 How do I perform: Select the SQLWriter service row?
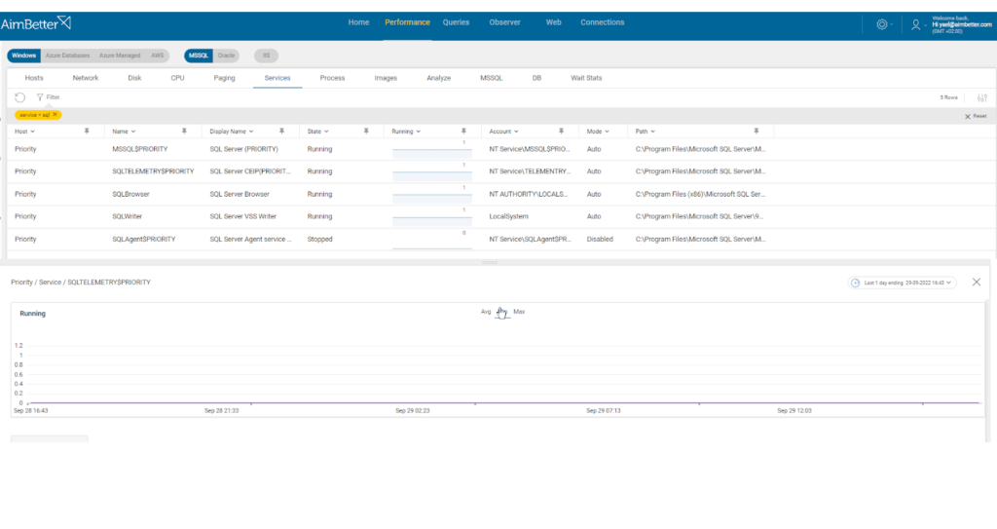tap(501, 216)
